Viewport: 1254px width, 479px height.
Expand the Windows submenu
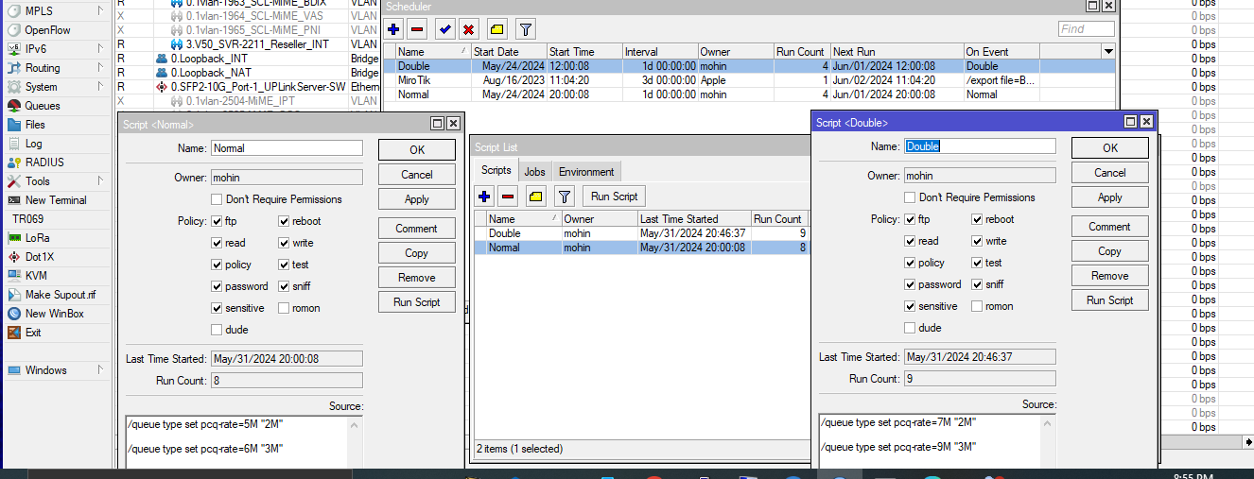(x=100, y=370)
